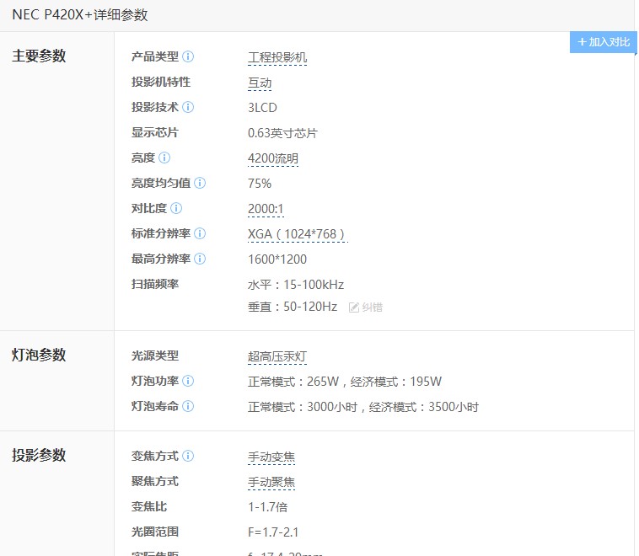Click the edit pencil icon next to 纠错
This screenshot has width=639, height=556.
click(354, 307)
